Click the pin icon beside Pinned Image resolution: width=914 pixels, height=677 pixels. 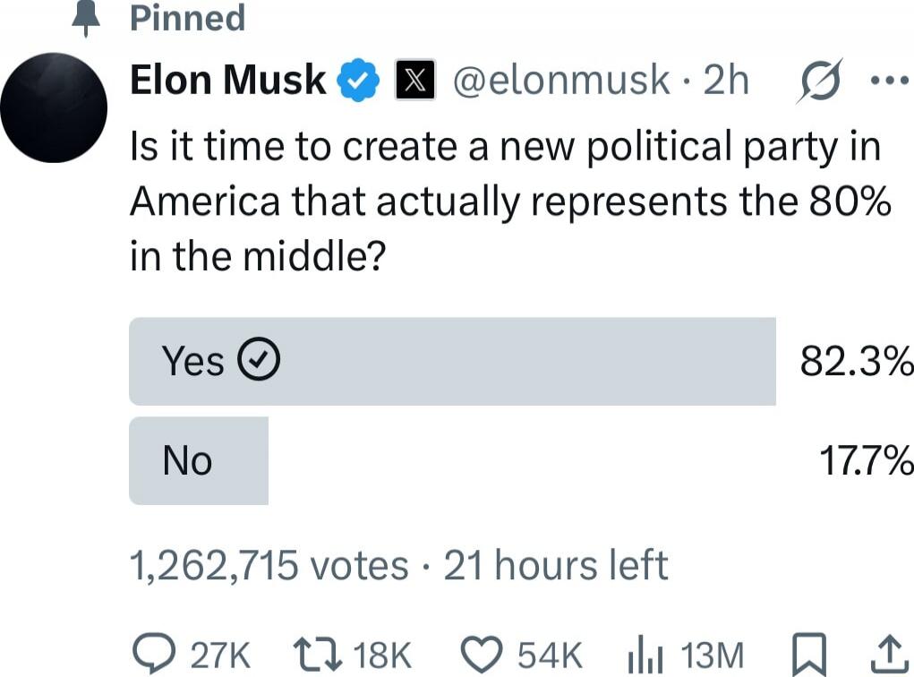[x=86, y=18]
